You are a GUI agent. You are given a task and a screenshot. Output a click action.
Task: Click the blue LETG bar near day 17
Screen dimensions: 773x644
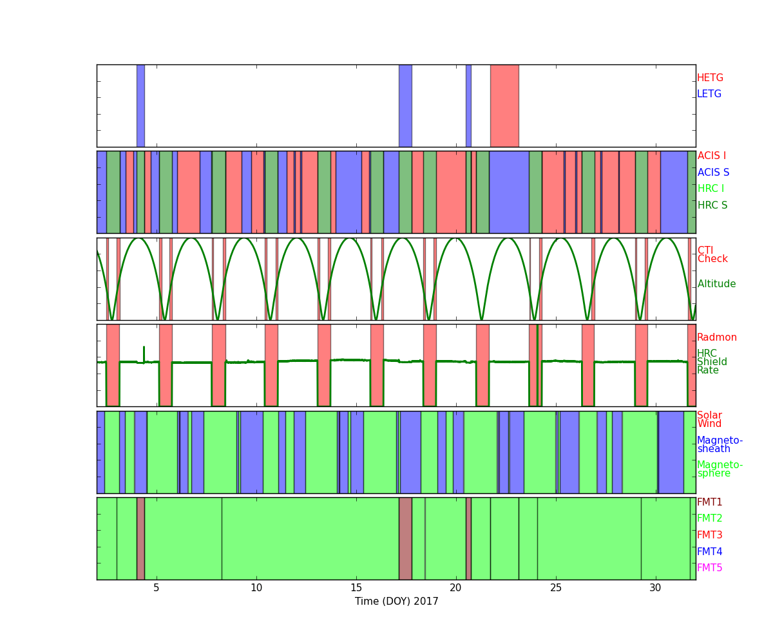point(405,106)
